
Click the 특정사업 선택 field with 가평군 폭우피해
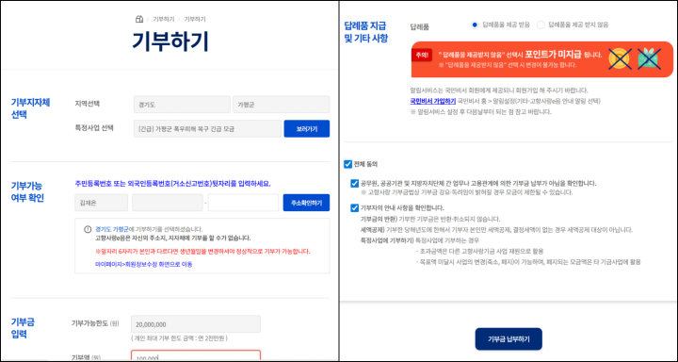207,128
